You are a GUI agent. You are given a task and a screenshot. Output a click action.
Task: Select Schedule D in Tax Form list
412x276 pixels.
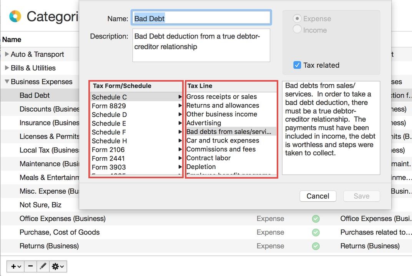point(109,115)
